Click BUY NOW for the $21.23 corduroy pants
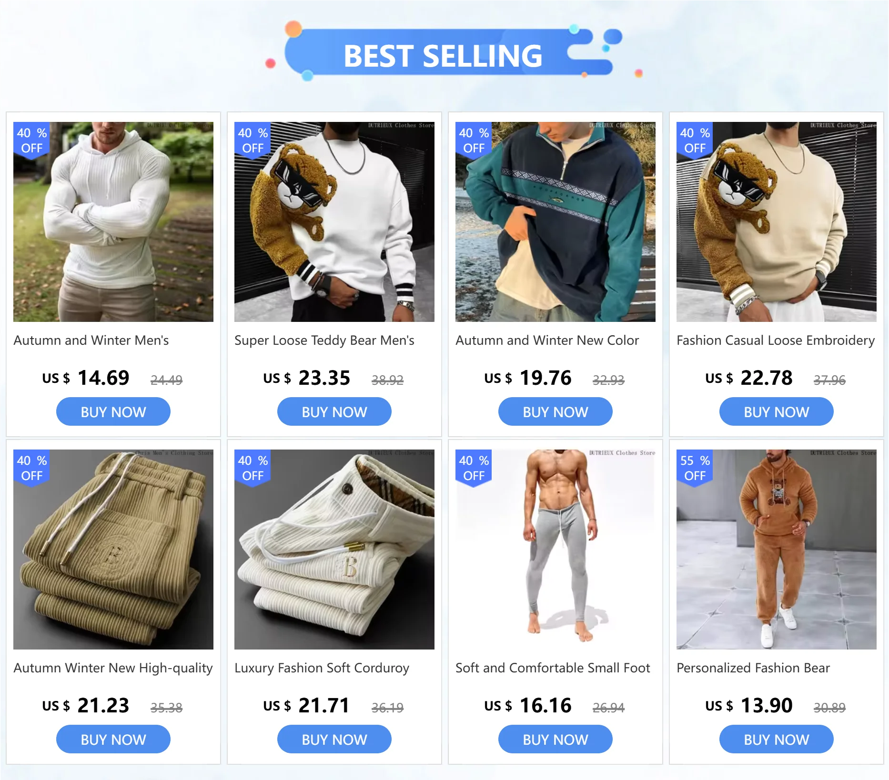Screen dimensions: 889x780 tap(113, 740)
